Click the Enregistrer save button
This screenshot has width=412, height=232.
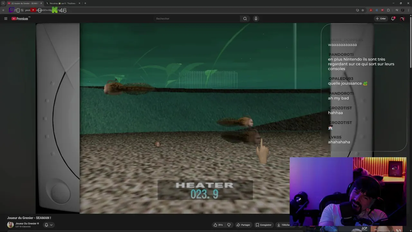click(263, 225)
